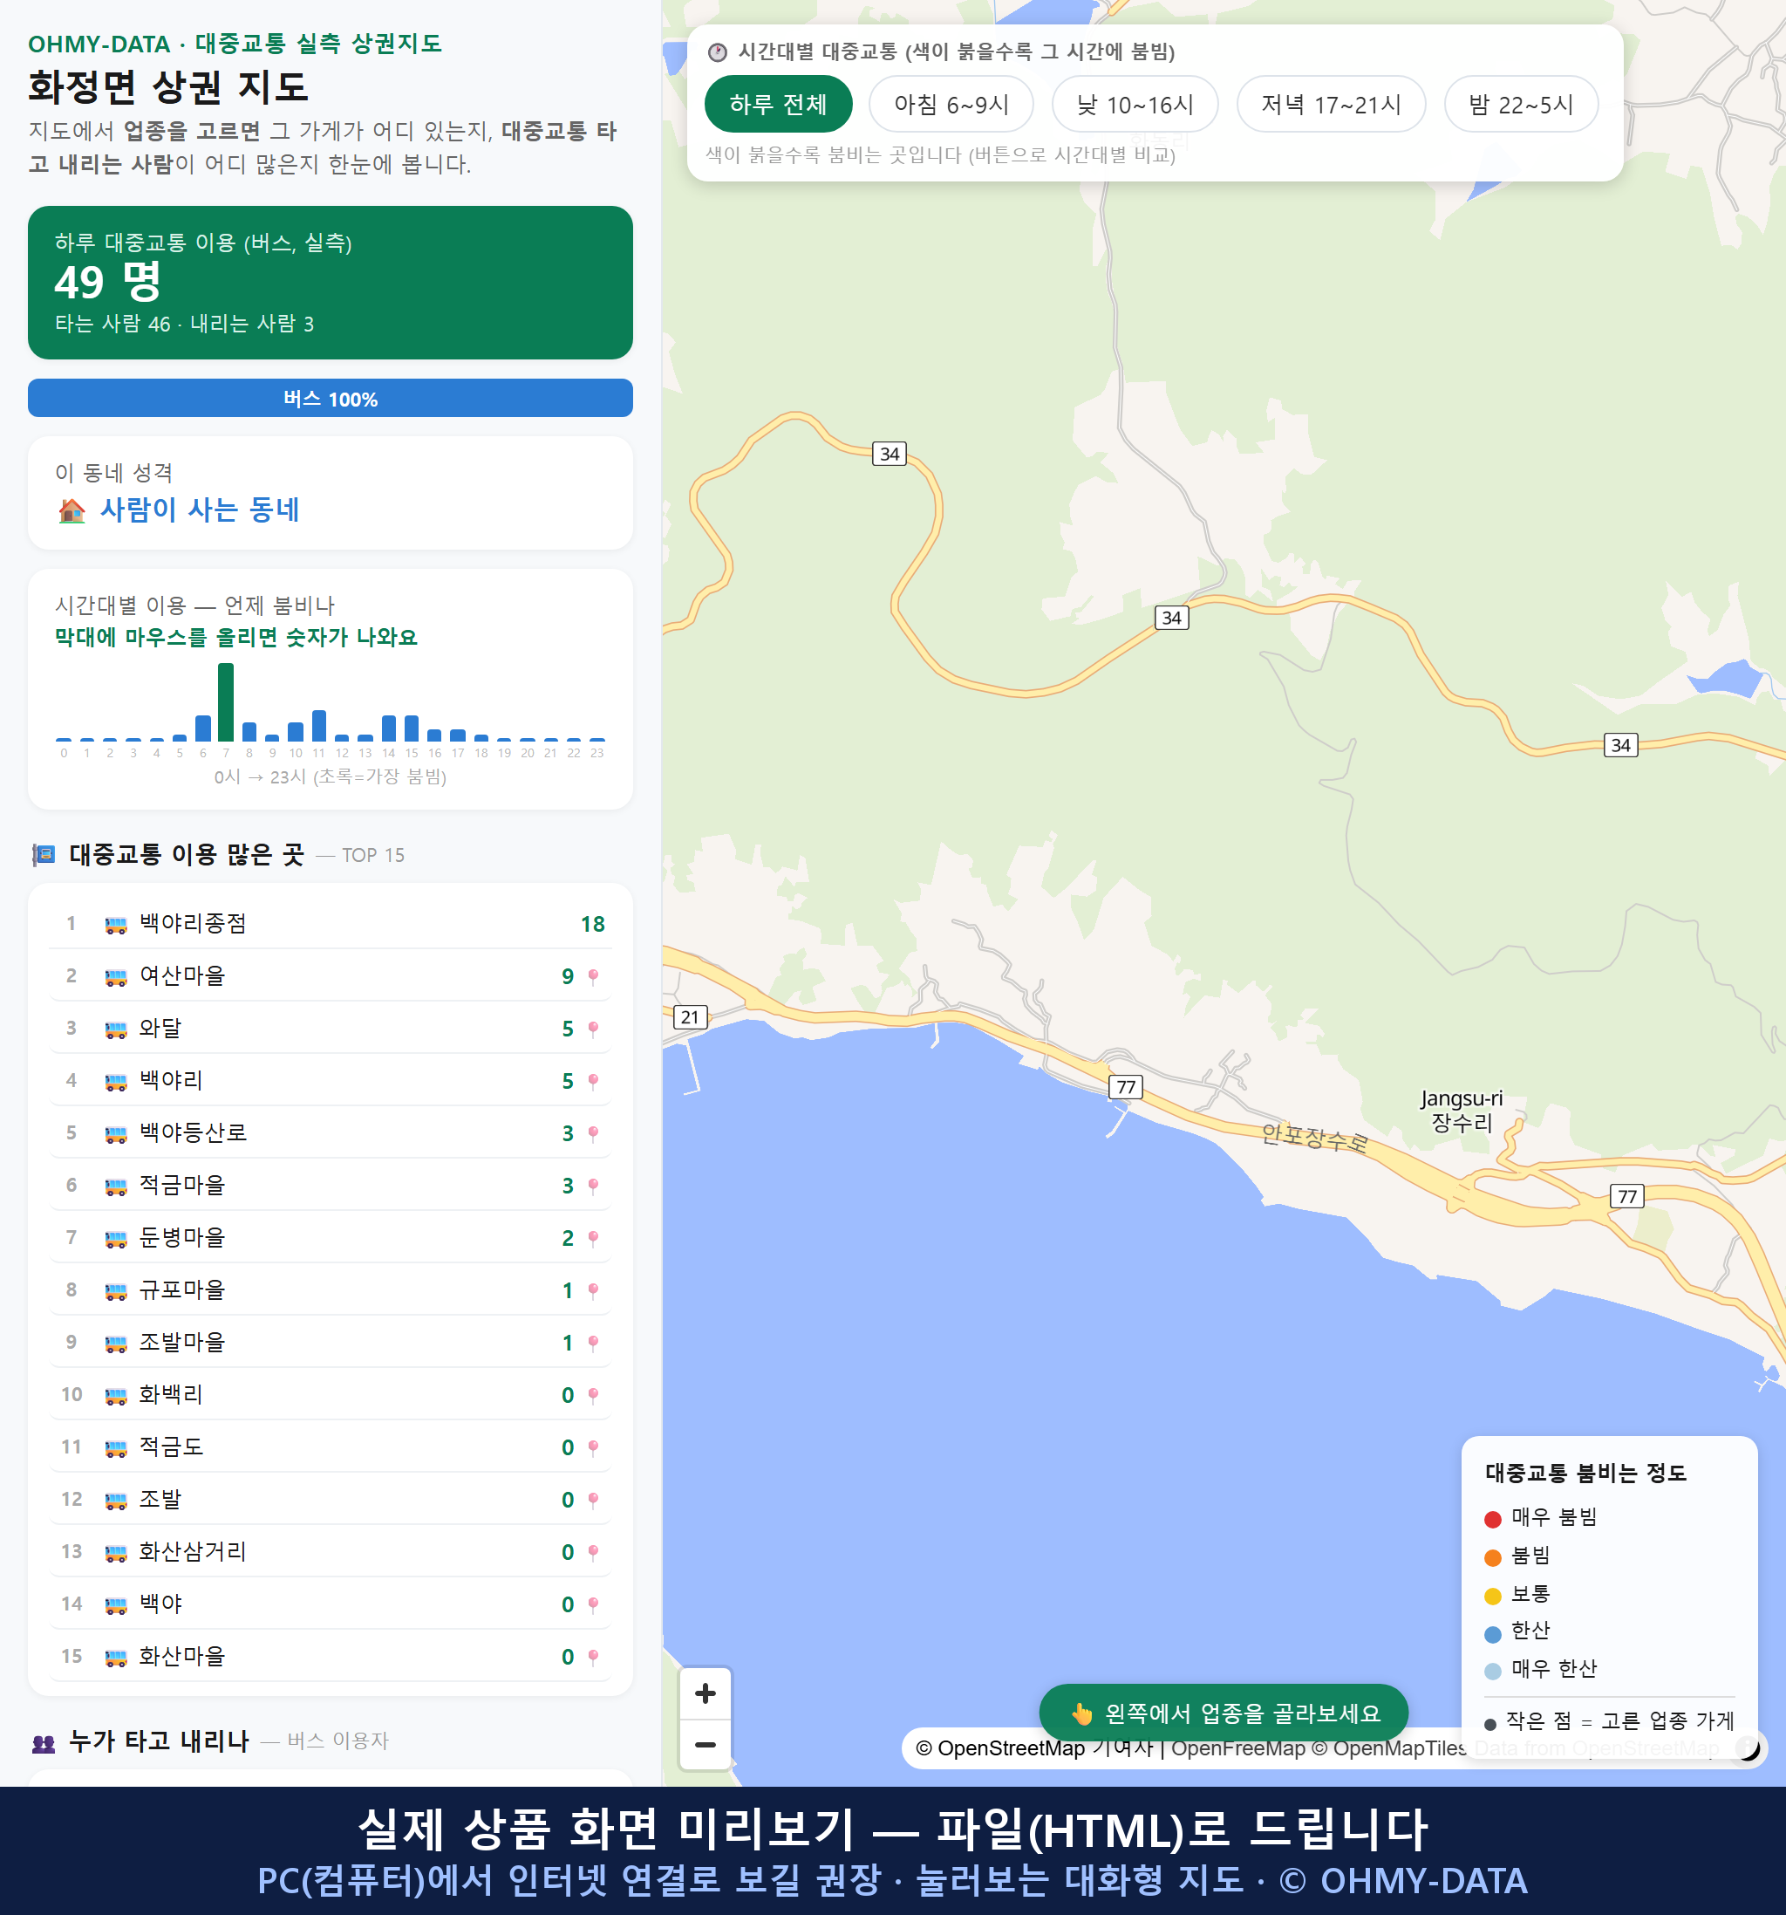Click the pin icon for 적금마을
The height and width of the screenshot is (1915, 1786).
[593, 1186]
